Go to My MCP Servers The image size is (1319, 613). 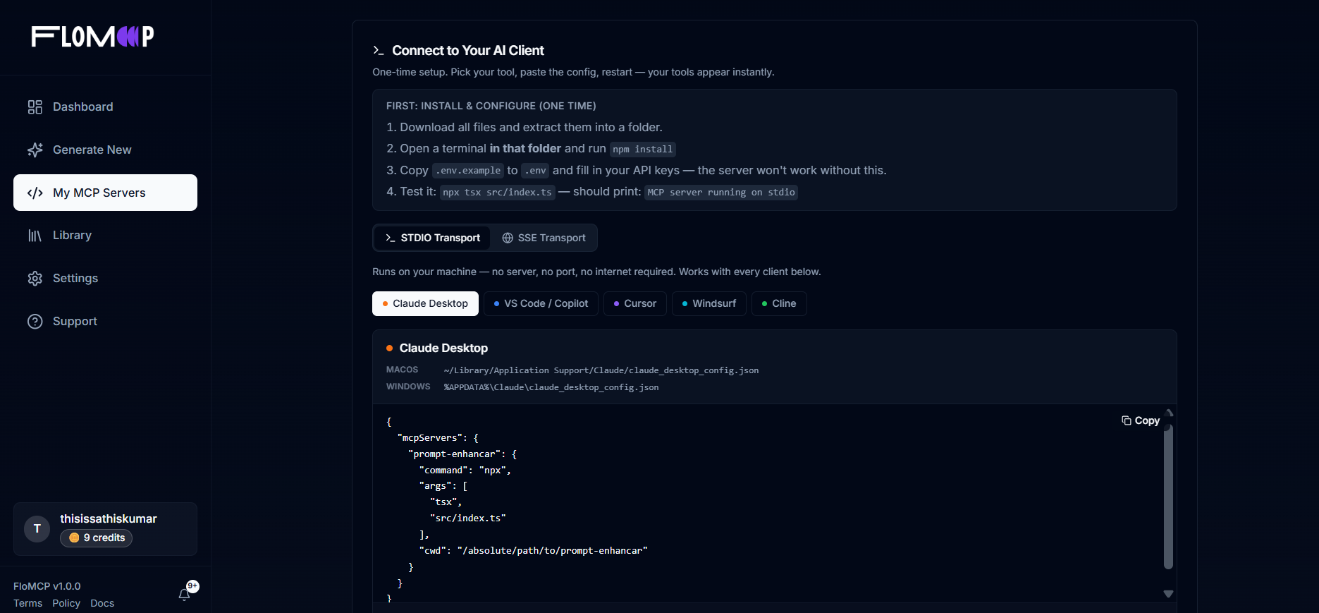105,193
